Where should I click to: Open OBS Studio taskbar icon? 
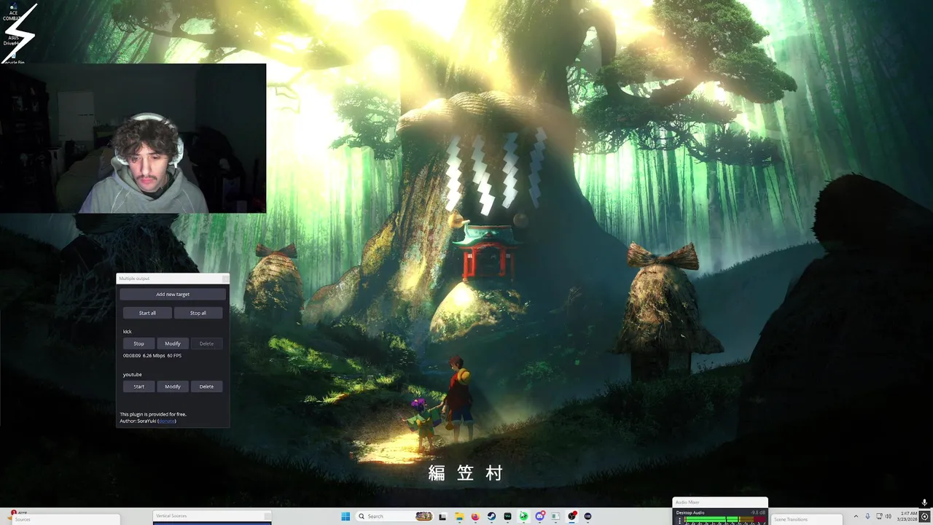point(572,516)
